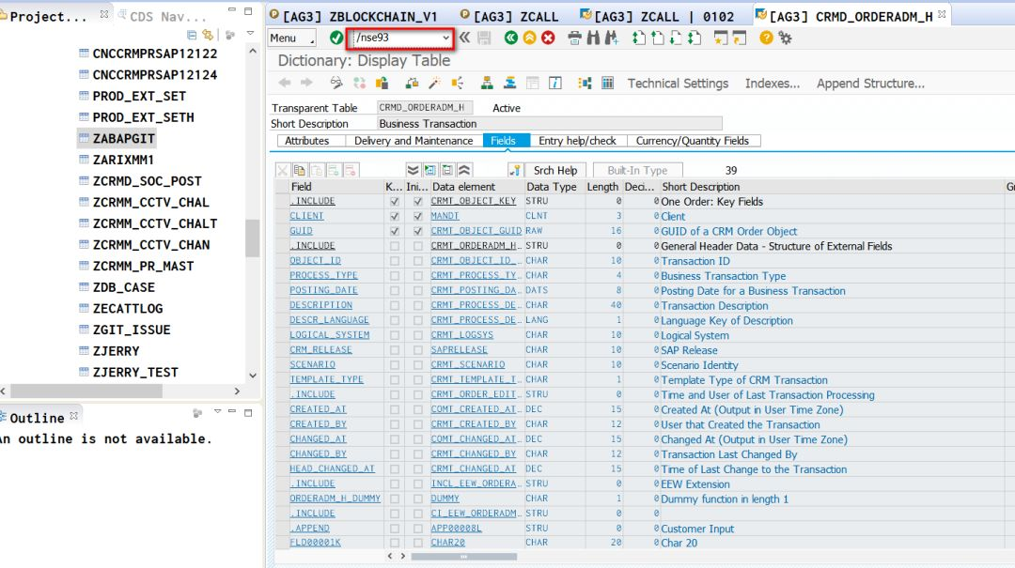Click the key icon beside Srch Help

(x=515, y=170)
